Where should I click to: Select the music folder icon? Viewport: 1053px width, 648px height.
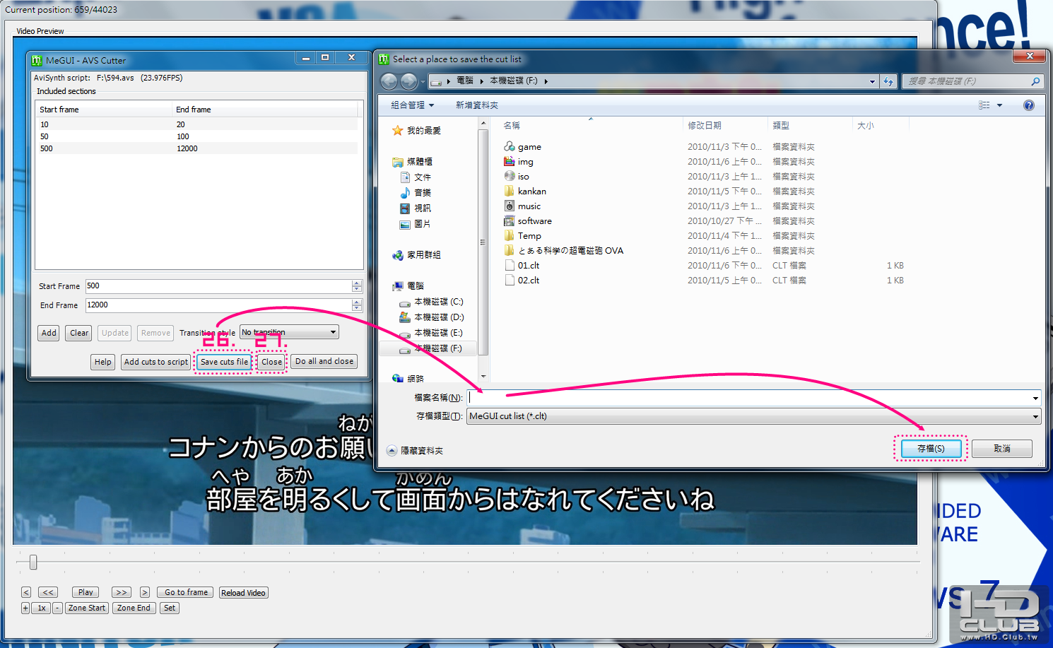pyautogui.click(x=510, y=206)
